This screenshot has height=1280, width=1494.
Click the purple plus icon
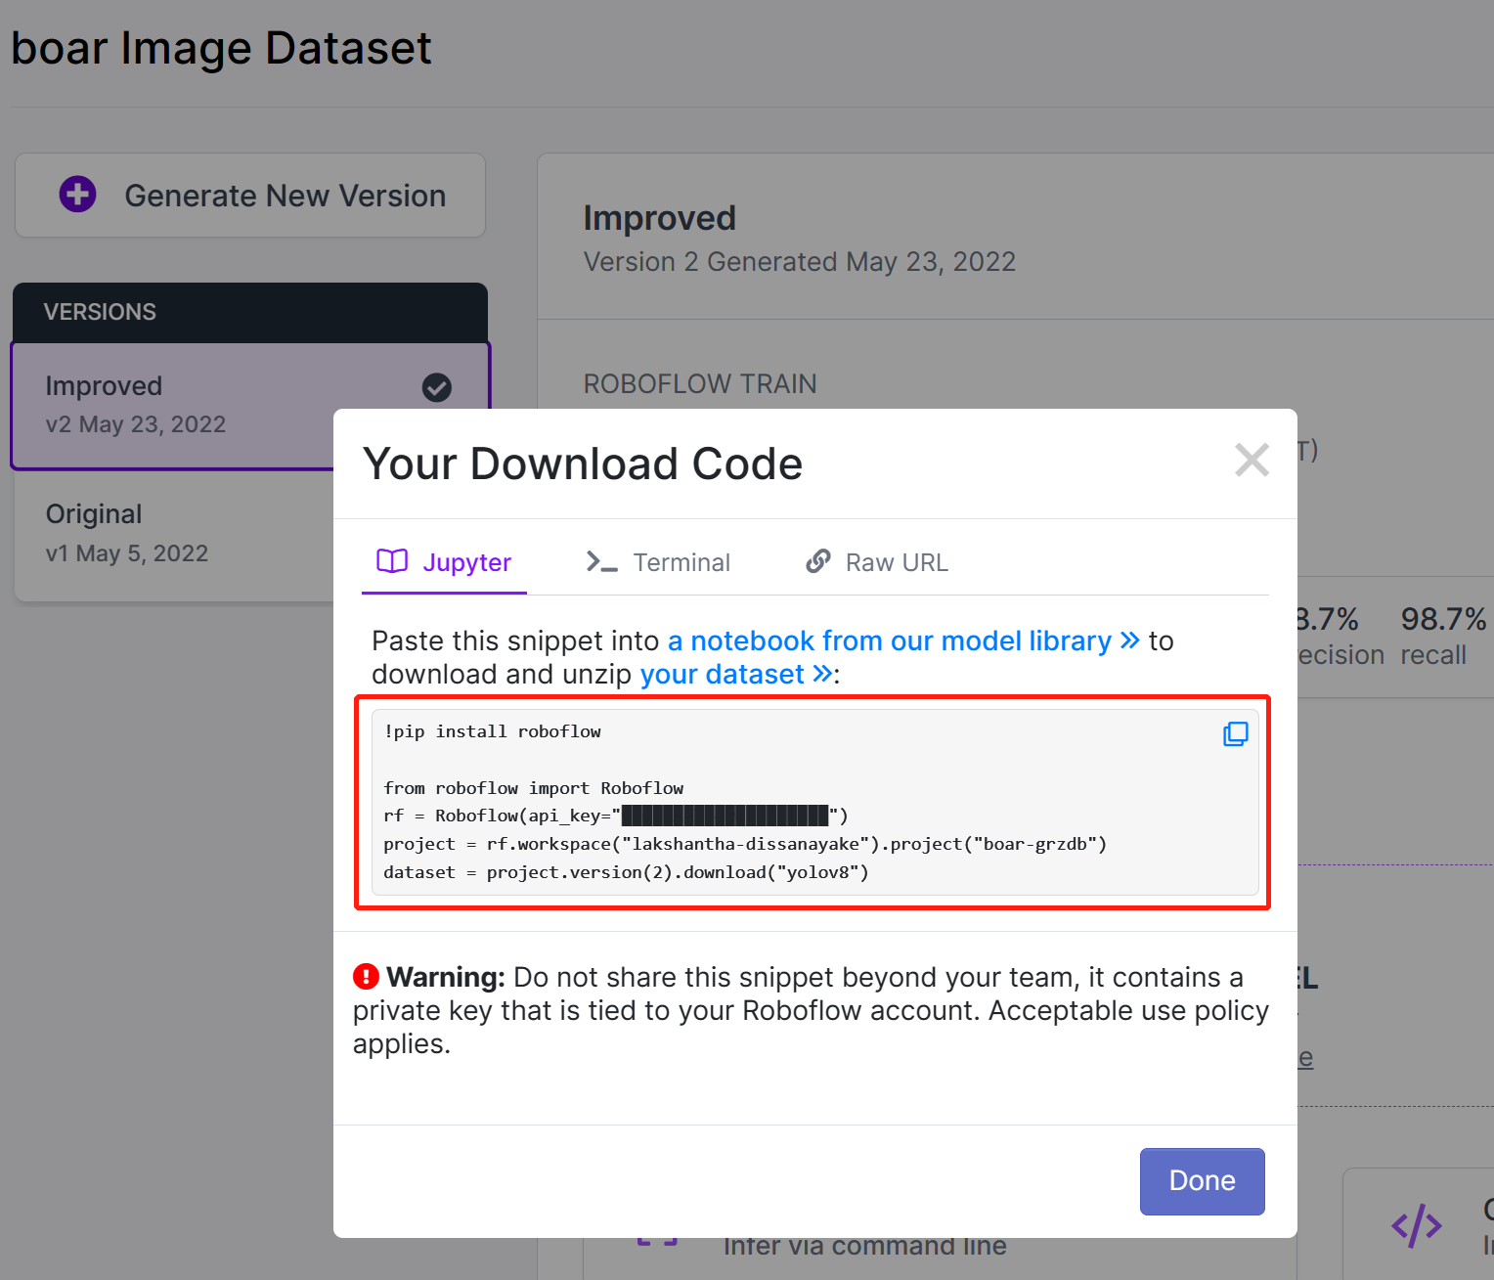coord(78,195)
